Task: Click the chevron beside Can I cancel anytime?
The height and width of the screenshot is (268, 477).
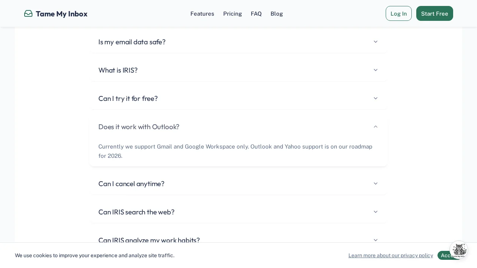Action: (375, 184)
